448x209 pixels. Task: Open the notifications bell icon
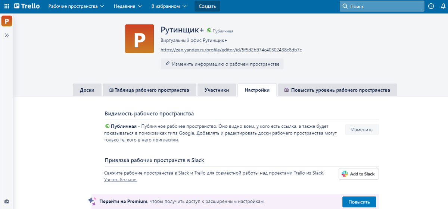click(x=443, y=6)
